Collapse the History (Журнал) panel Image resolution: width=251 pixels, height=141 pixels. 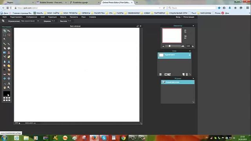coord(193,78)
